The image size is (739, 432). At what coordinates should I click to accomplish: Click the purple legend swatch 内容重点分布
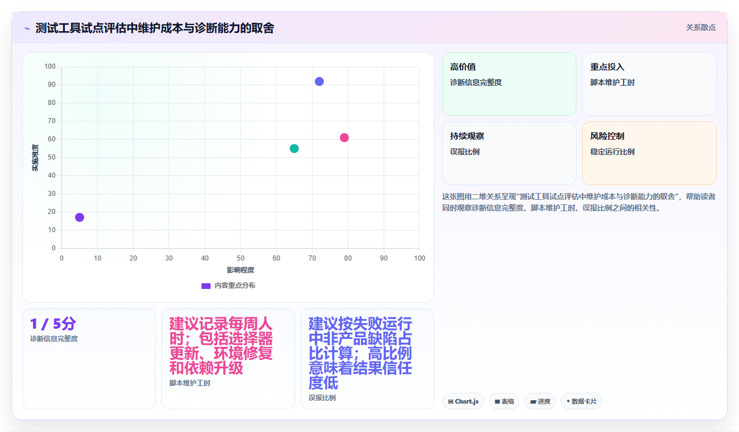[x=206, y=286]
